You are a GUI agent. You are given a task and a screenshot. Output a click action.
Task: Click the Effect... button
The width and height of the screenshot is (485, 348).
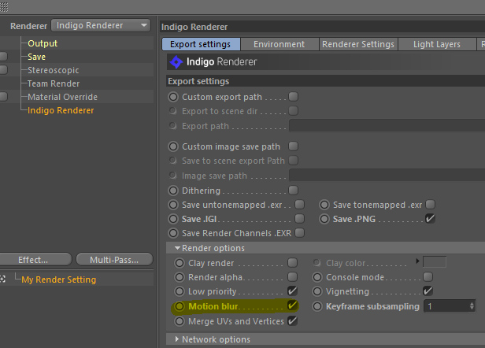click(35, 260)
